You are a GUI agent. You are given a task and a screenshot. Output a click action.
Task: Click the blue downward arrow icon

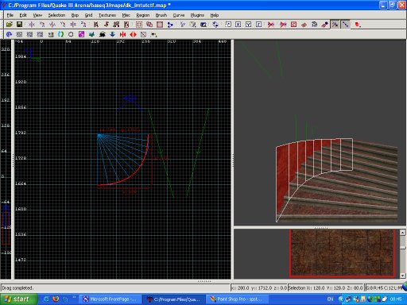(112, 34)
